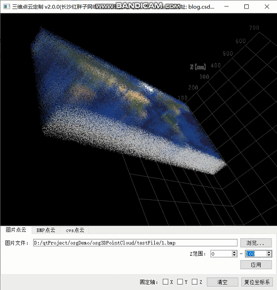Select the cvs点云 tab

point(75,230)
